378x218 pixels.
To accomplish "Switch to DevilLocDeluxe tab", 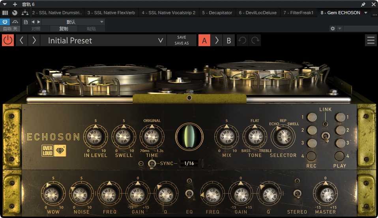I will (x=258, y=13).
